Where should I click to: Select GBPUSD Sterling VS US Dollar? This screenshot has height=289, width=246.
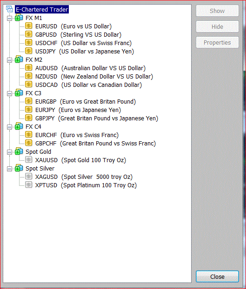(78, 35)
